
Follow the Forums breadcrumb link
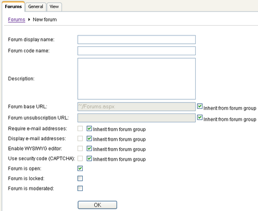point(17,19)
